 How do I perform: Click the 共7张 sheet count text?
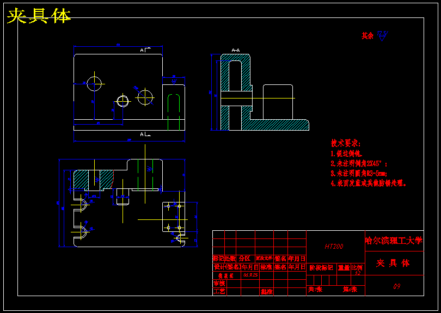point(315,290)
